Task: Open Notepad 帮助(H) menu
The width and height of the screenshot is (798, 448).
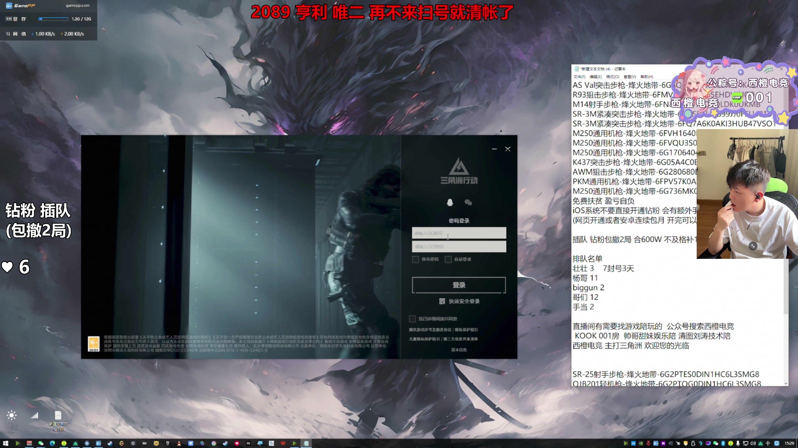Action: 647,77
